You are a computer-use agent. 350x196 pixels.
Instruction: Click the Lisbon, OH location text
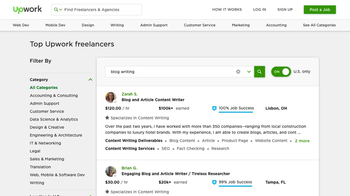coord(276,108)
